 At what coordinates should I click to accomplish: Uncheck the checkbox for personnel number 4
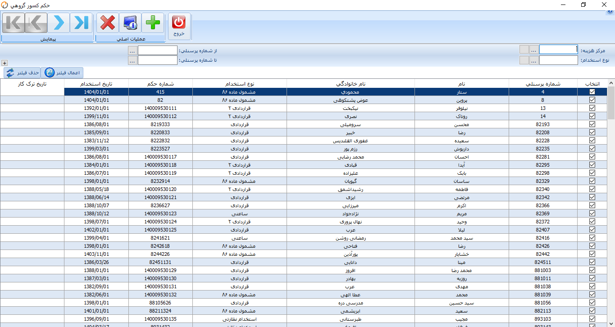(592, 91)
